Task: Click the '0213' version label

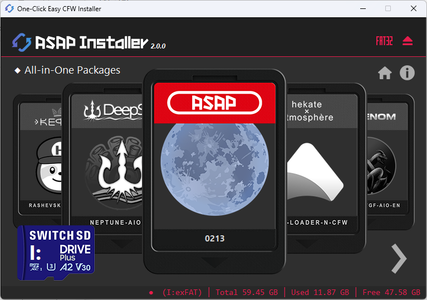Action: click(x=214, y=239)
